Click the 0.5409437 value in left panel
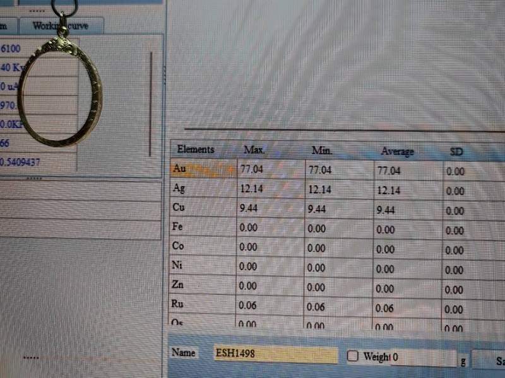Image resolution: width=505 pixels, height=378 pixels. pos(26,162)
